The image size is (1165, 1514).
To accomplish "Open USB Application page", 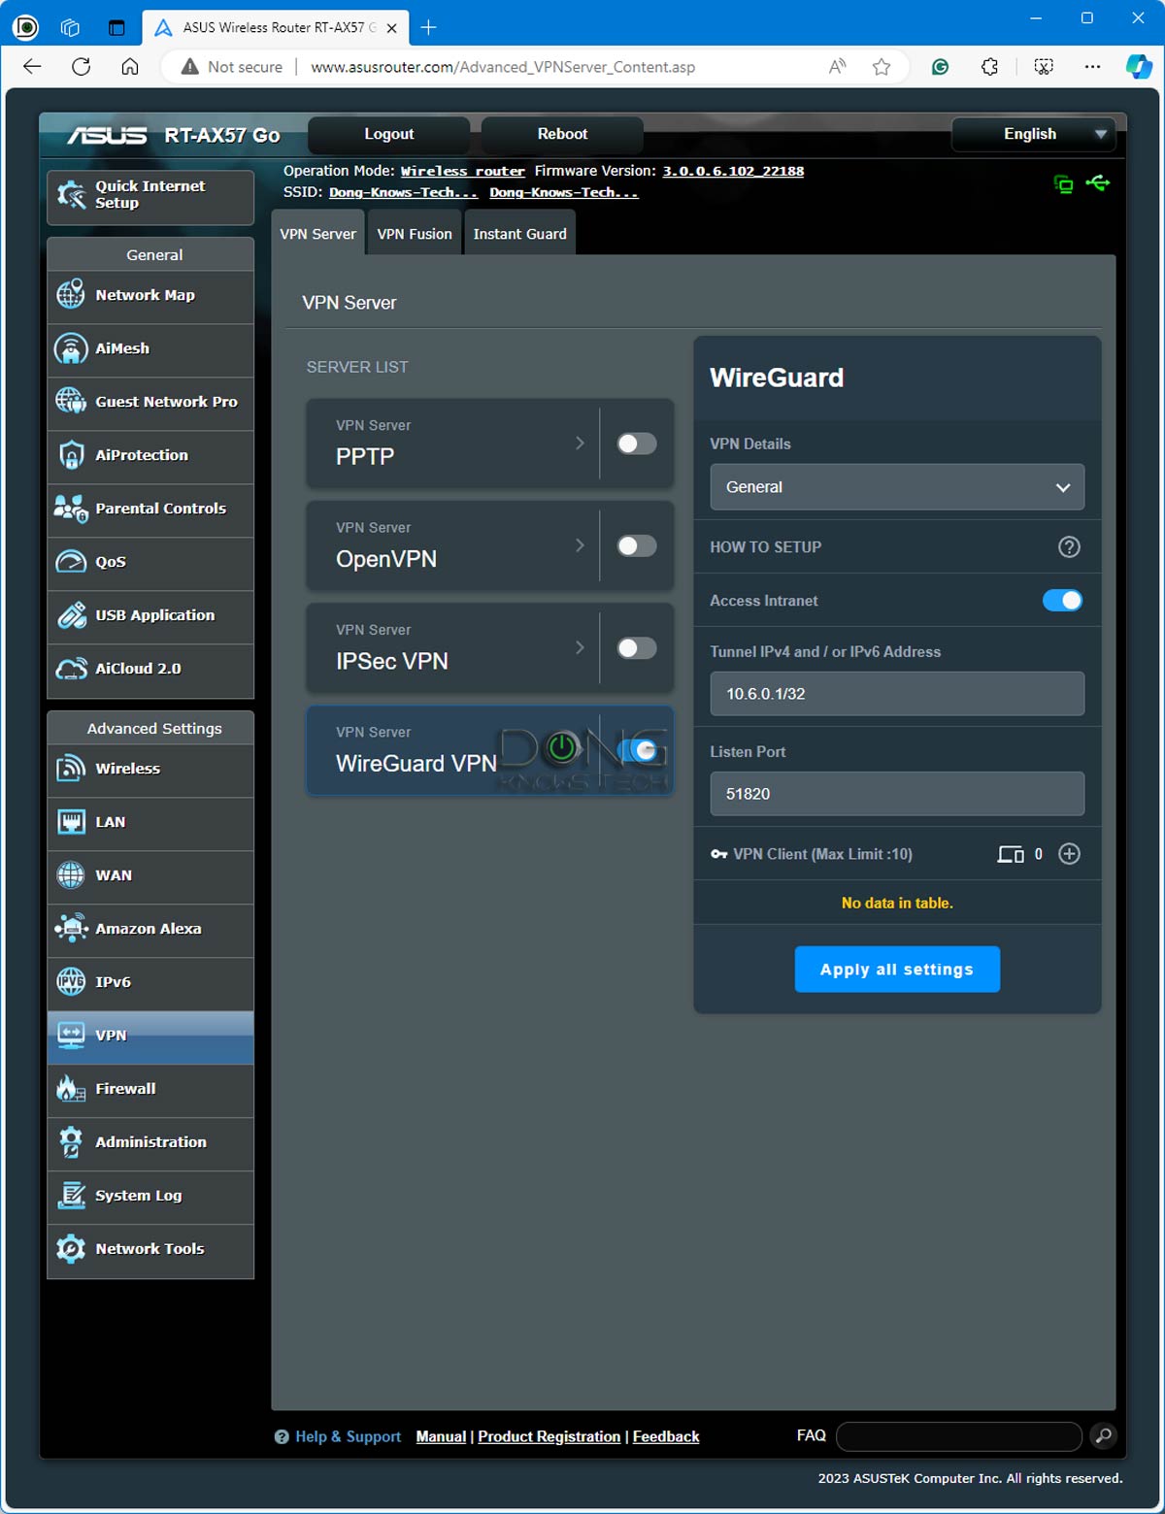I will 150,615.
